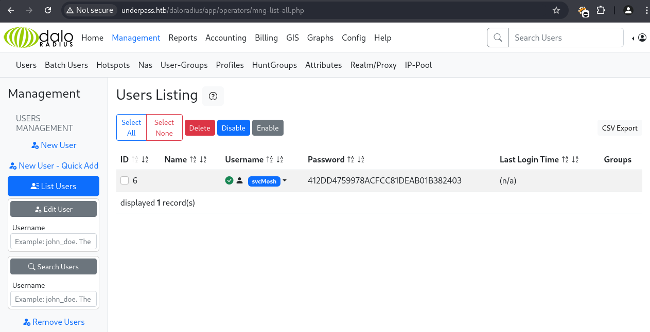Click the daloRADIUS logo
This screenshot has width=650, height=332.
click(x=39, y=38)
